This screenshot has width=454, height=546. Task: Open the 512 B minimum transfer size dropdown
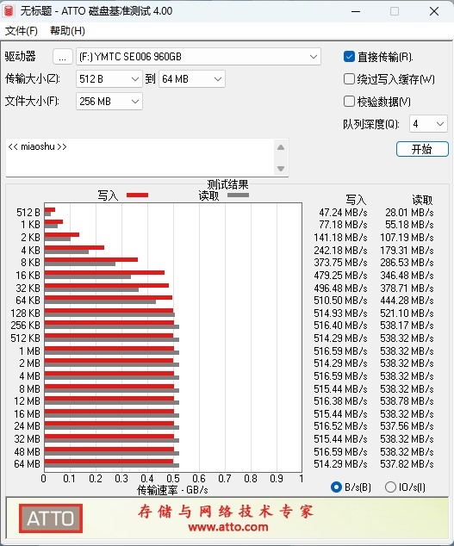[x=109, y=79]
